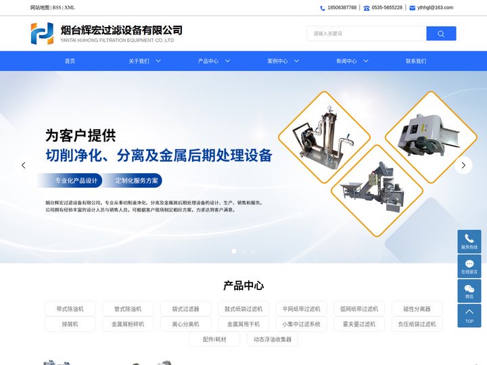Open 微信 WeChat floating button
The height and width of the screenshot is (365, 487).
pyautogui.click(x=469, y=291)
